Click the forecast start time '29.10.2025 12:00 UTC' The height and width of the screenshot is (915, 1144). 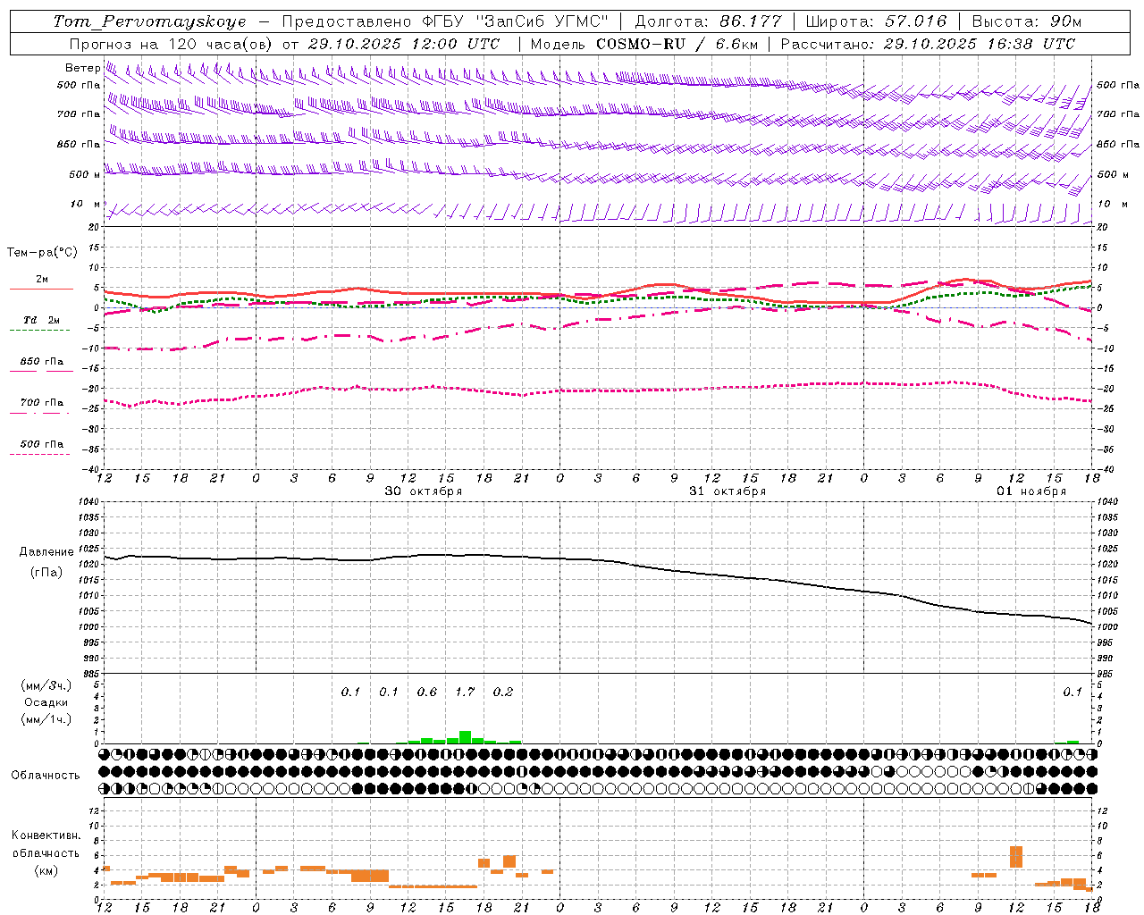[404, 44]
